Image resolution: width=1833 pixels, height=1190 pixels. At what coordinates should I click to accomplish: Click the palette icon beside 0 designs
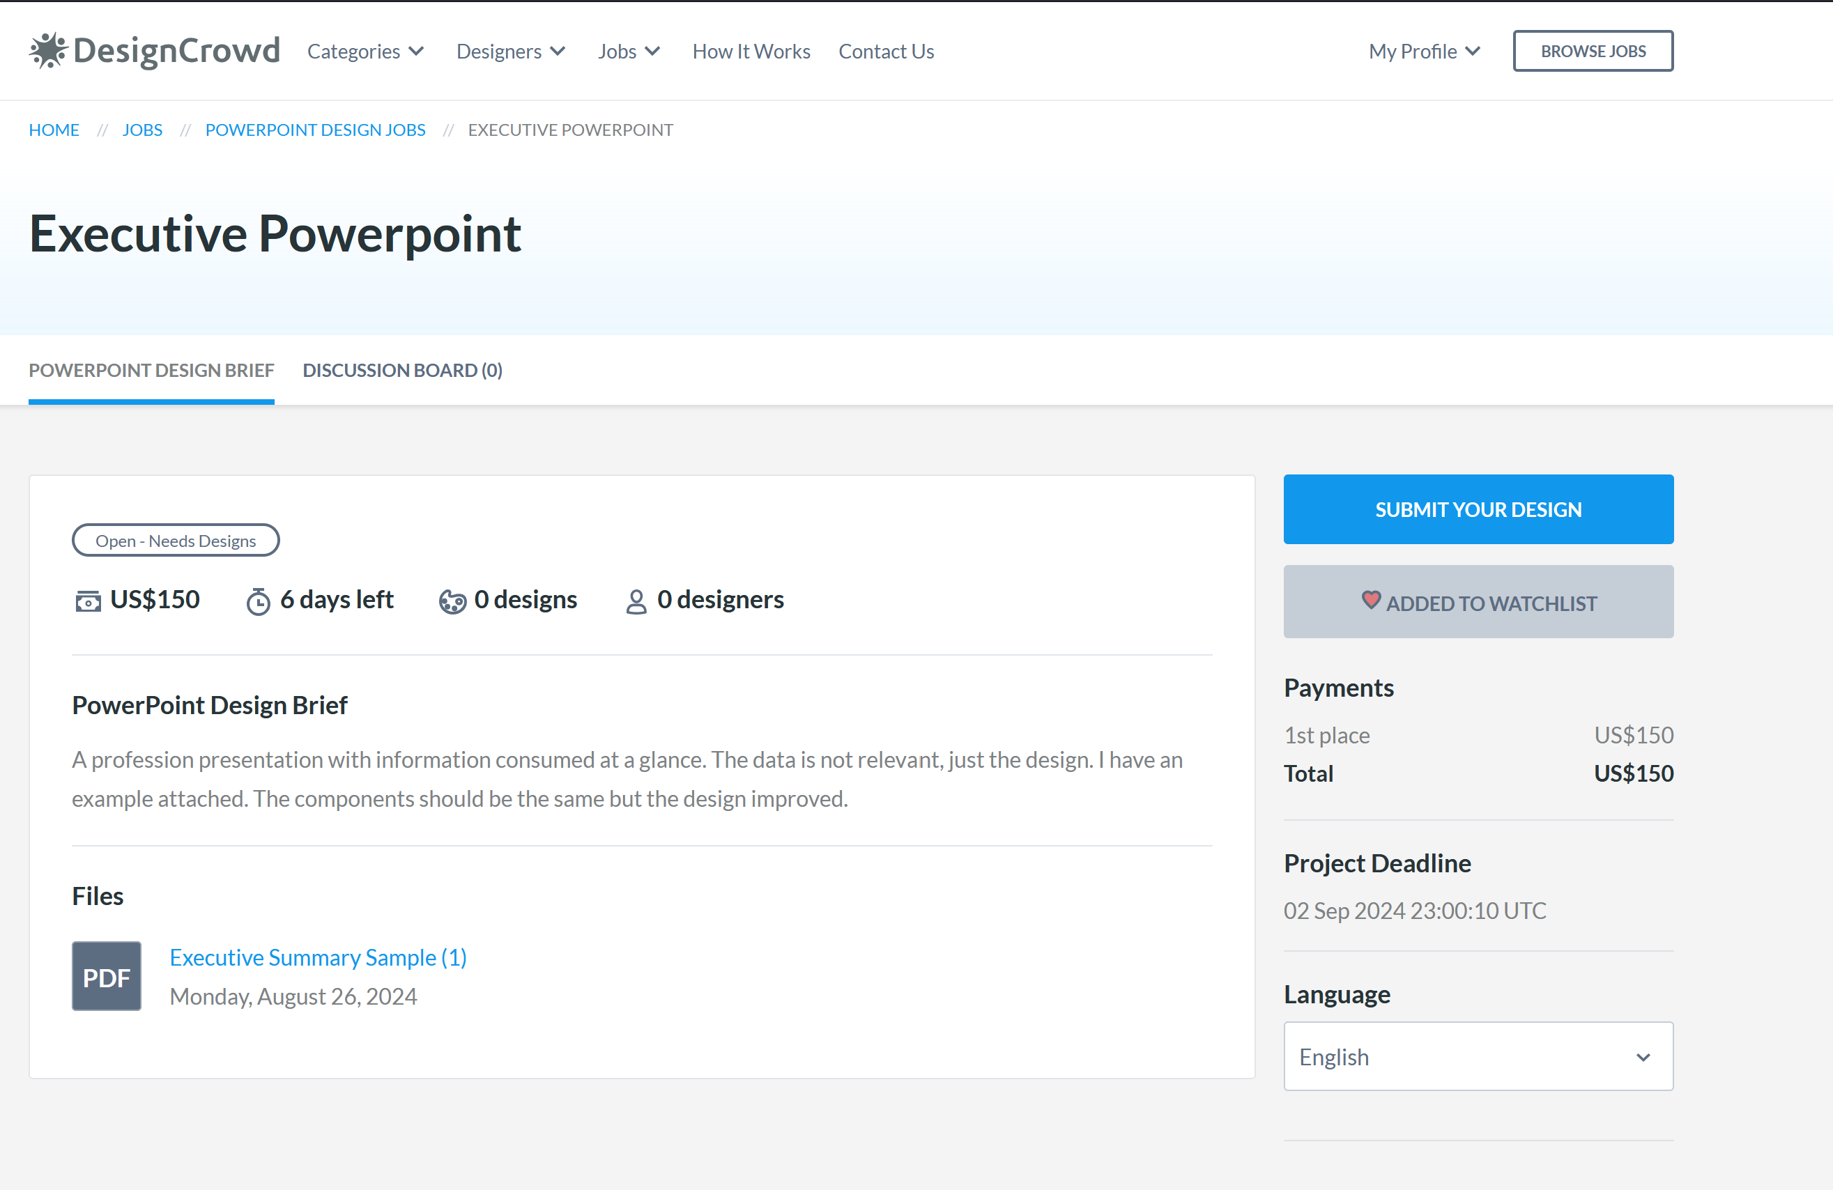point(452,601)
